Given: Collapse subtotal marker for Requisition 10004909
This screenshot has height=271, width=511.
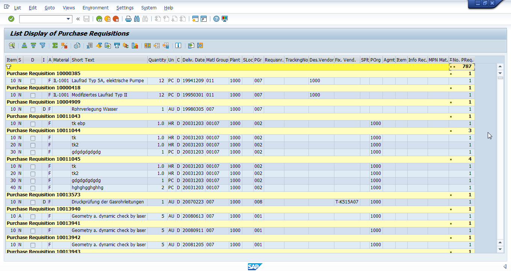Looking at the screenshot, I should click(x=451, y=102).
